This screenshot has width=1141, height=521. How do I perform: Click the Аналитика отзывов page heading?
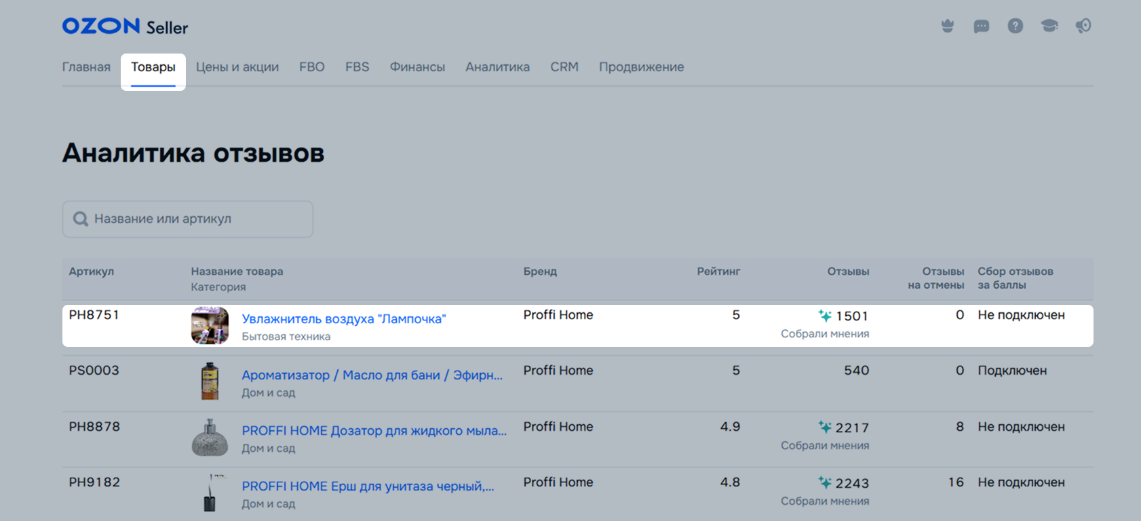coord(193,153)
